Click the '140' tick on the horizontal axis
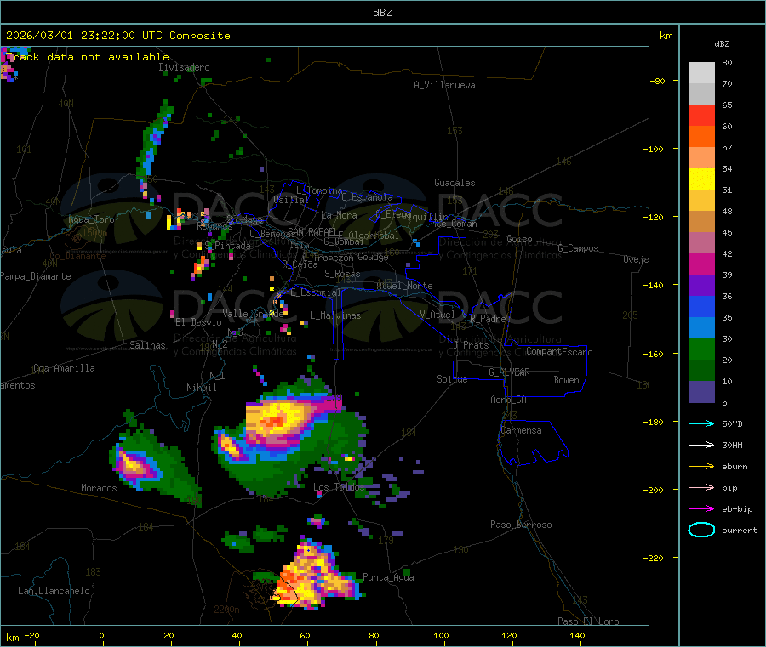Image resolution: width=766 pixels, height=647 pixels. point(577,635)
